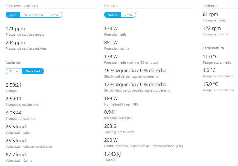Click the 851 W Potencia máxima value
Image resolution: width=238 pixels, height=166 pixels.
[x=111, y=42]
